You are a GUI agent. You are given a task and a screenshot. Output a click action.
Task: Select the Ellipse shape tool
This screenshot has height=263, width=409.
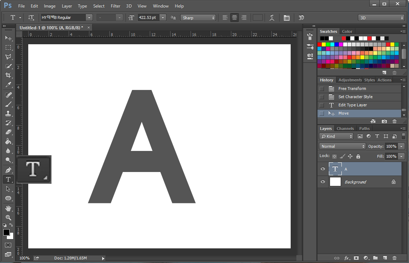[8, 198]
